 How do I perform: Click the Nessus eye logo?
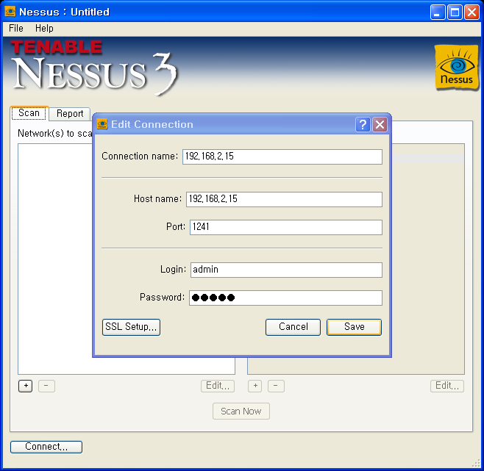456,68
